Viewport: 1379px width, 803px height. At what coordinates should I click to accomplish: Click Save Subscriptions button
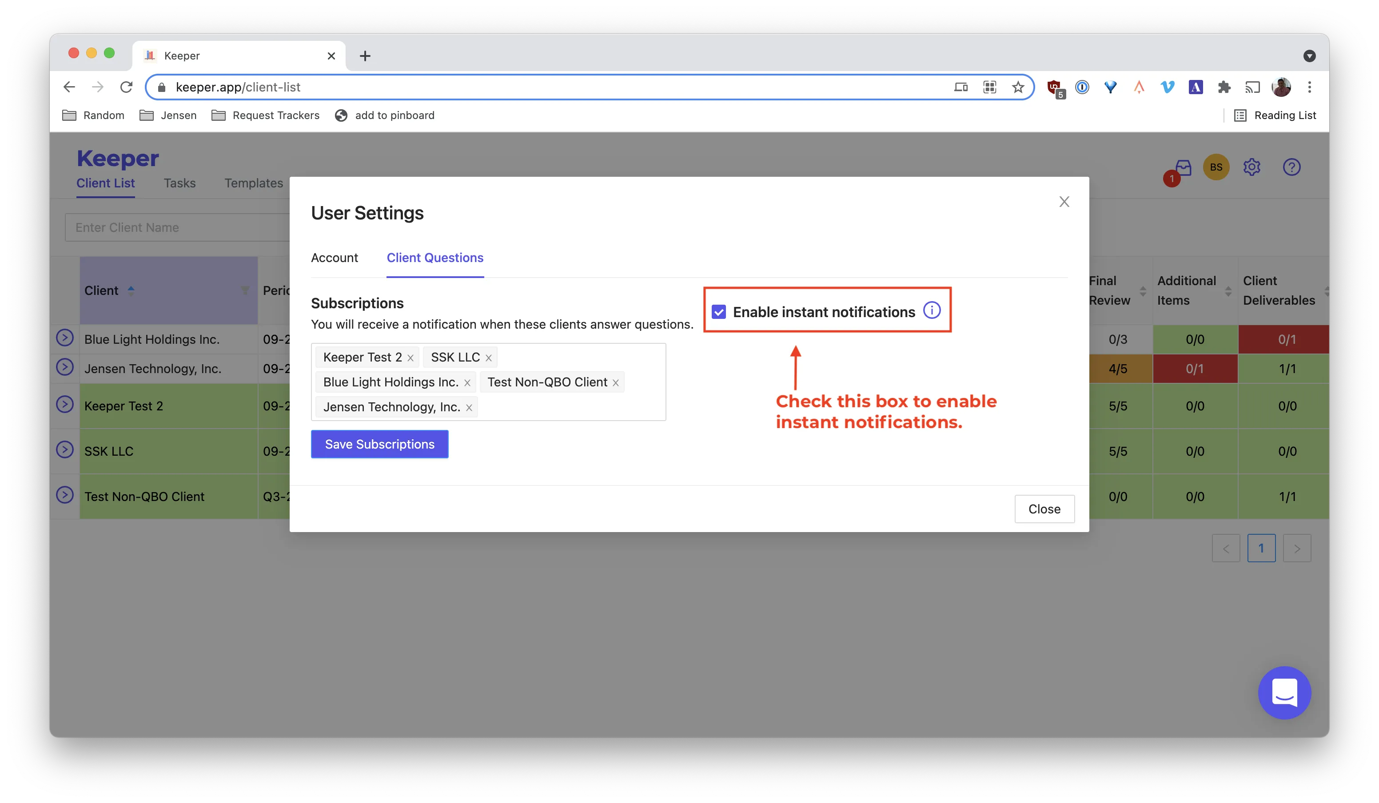pos(380,444)
